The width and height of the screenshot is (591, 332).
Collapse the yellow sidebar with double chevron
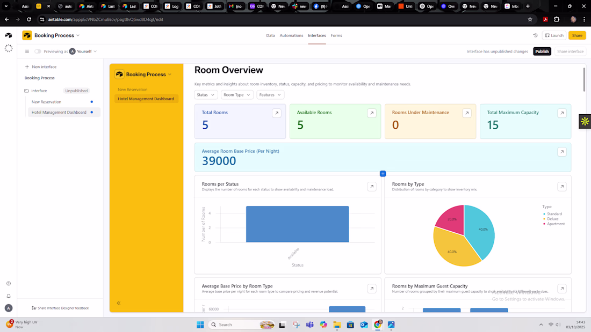pyautogui.click(x=119, y=303)
